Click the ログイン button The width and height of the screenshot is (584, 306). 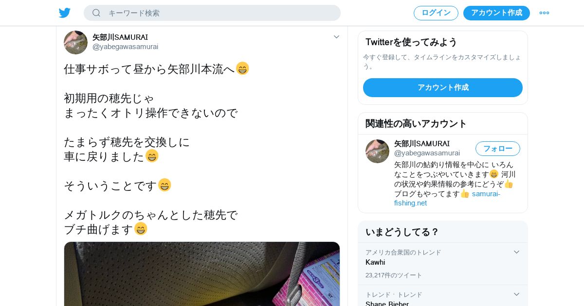(436, 13)
